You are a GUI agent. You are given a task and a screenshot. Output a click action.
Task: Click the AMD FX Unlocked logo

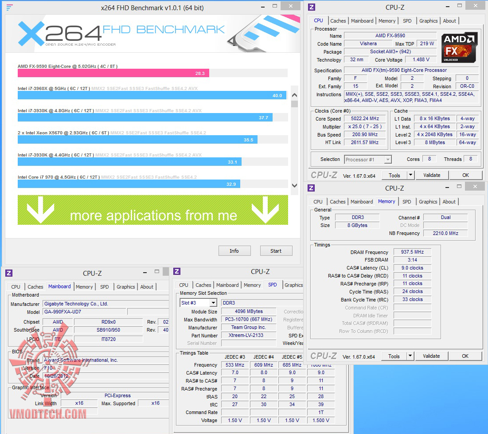coord(459,47)
